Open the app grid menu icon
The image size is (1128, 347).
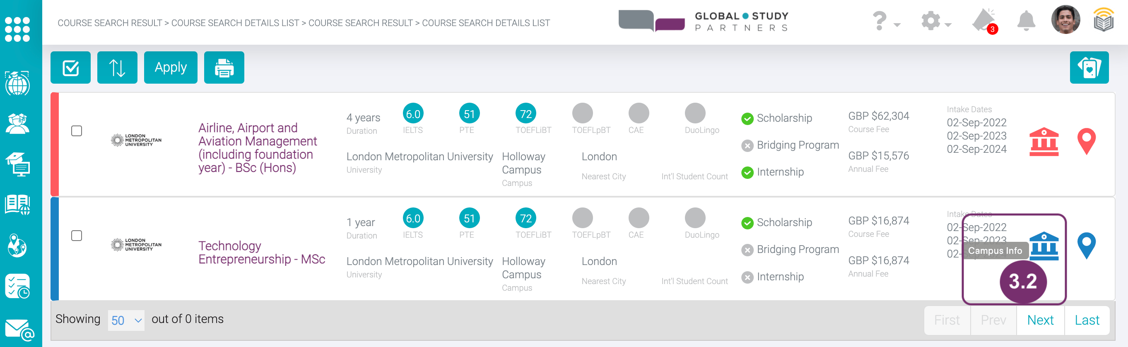click(17, 29)
